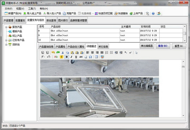Toggle italic formatting in the editor
This screenshot has height=130, width=190.
[71, 57]
